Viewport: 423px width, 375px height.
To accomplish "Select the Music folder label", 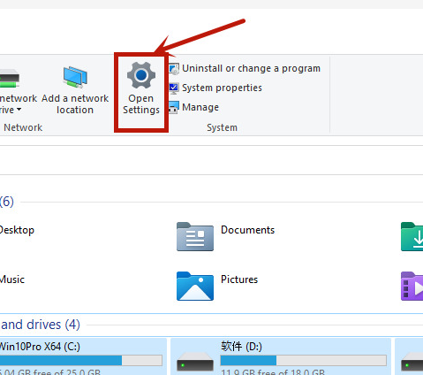I will click(x=12, y=279).
